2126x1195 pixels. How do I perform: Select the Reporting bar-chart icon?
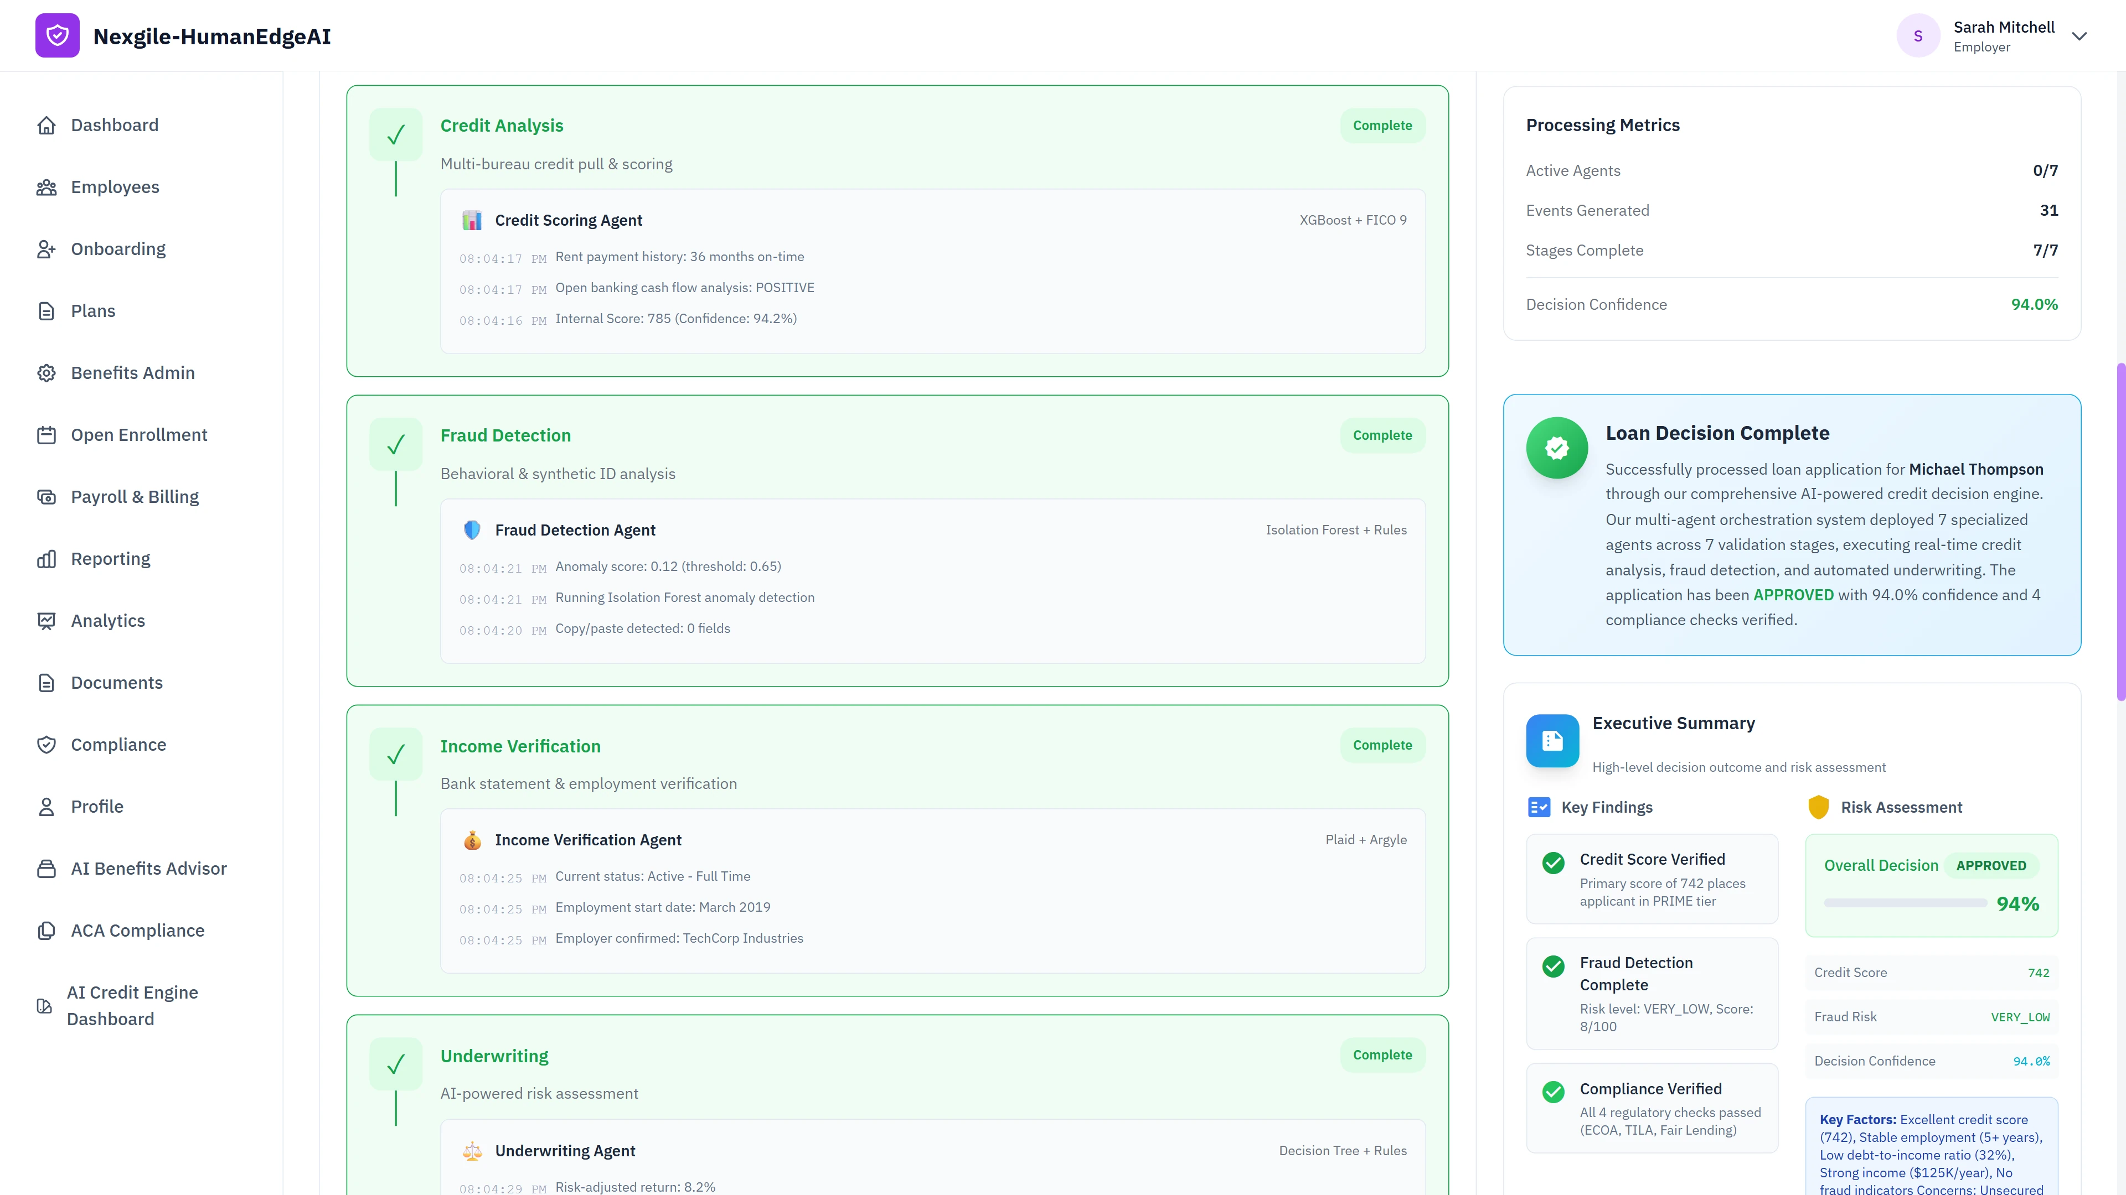(47, 558)
